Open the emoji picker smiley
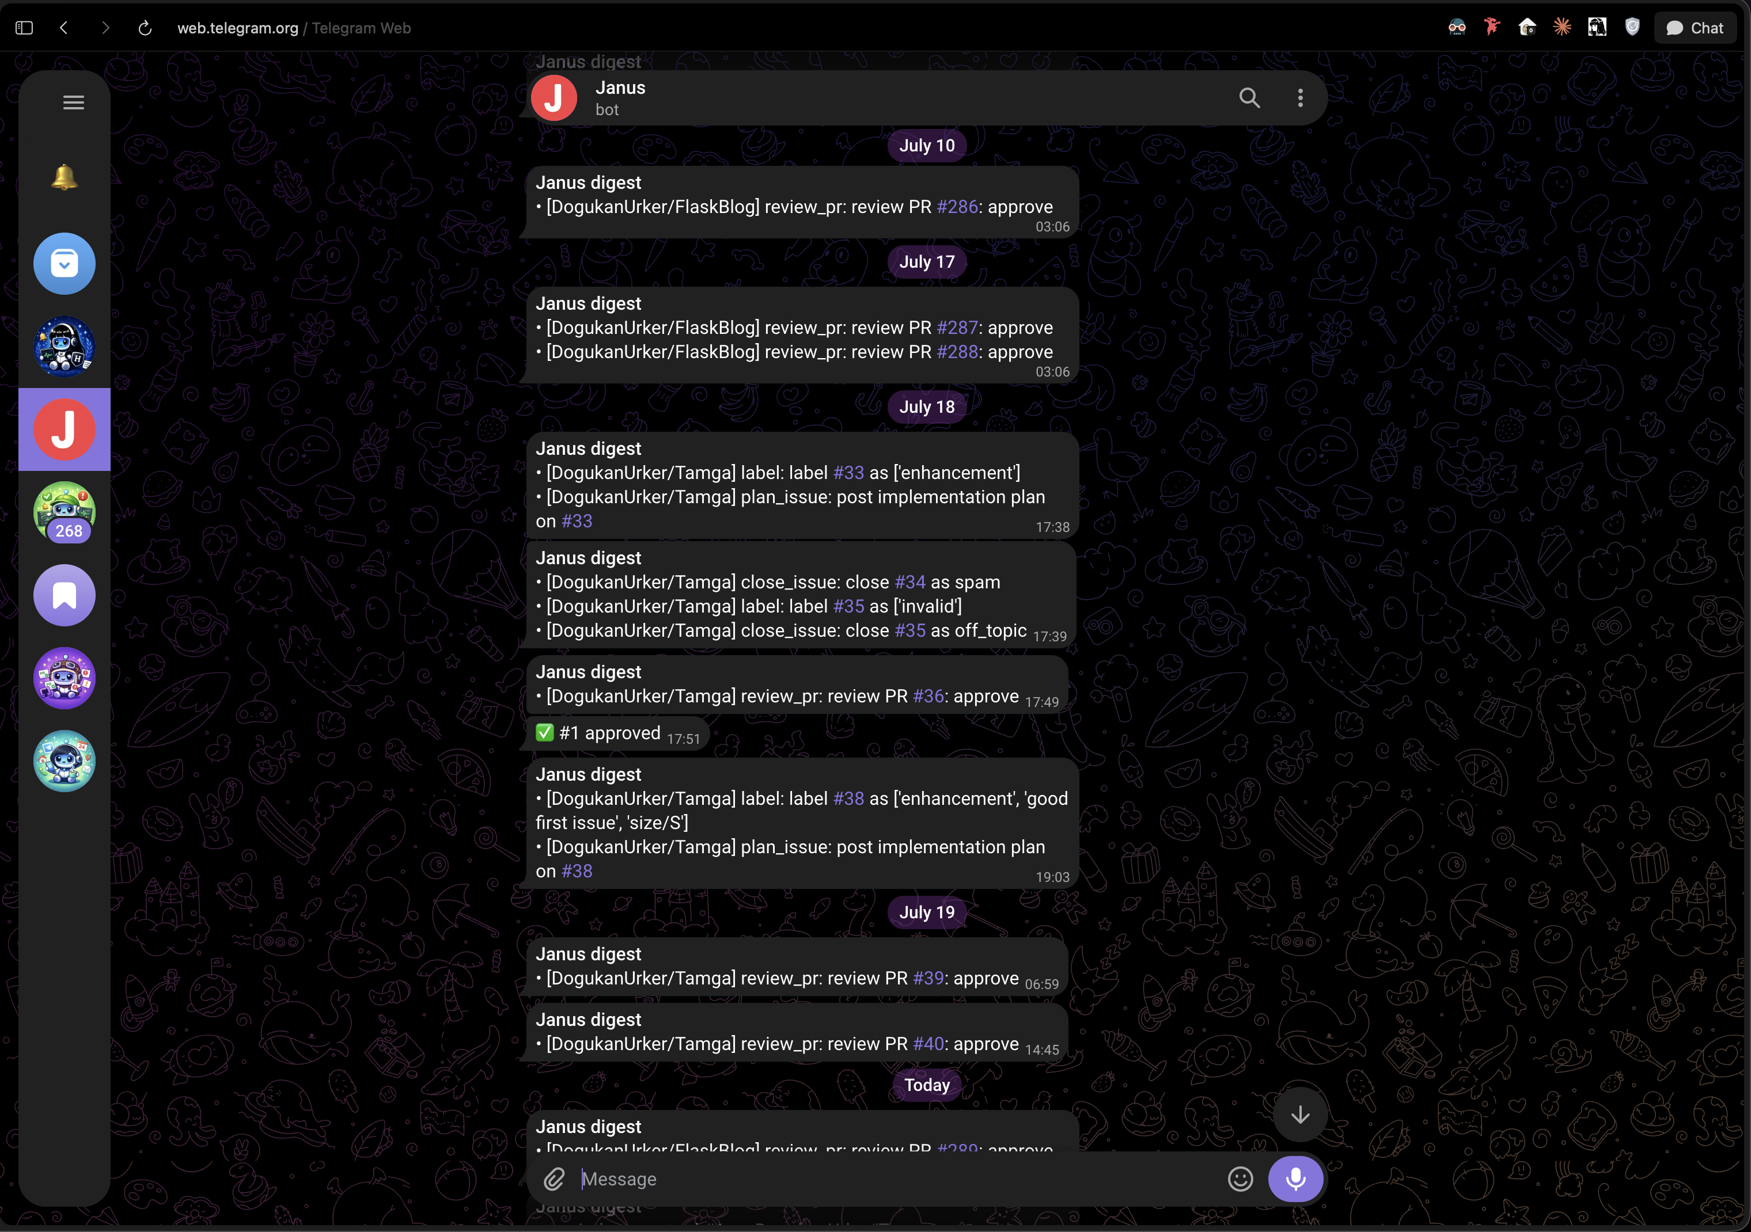The image size is (1751, 1232). [x=1240, y=1178]
